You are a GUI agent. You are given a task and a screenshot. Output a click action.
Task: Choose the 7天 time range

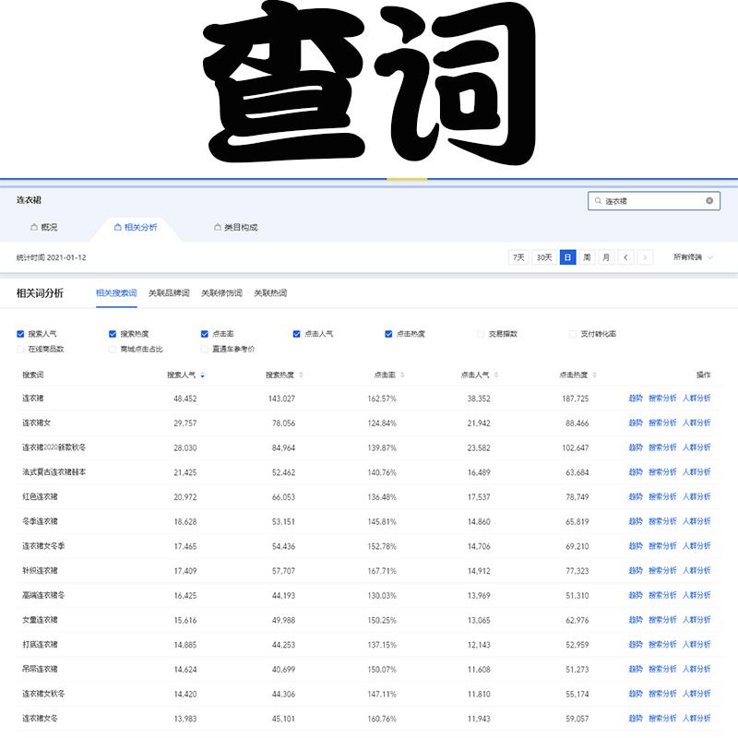pos(518,257)
